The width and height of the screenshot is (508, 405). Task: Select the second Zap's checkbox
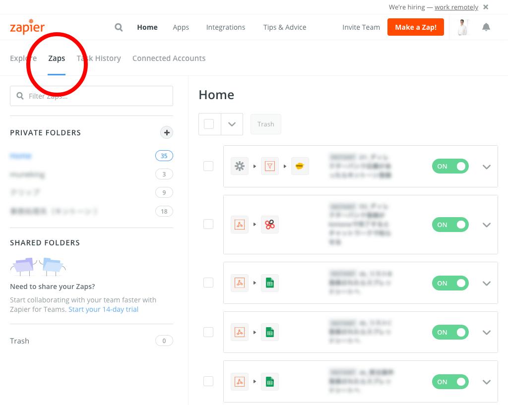(208, 224)
